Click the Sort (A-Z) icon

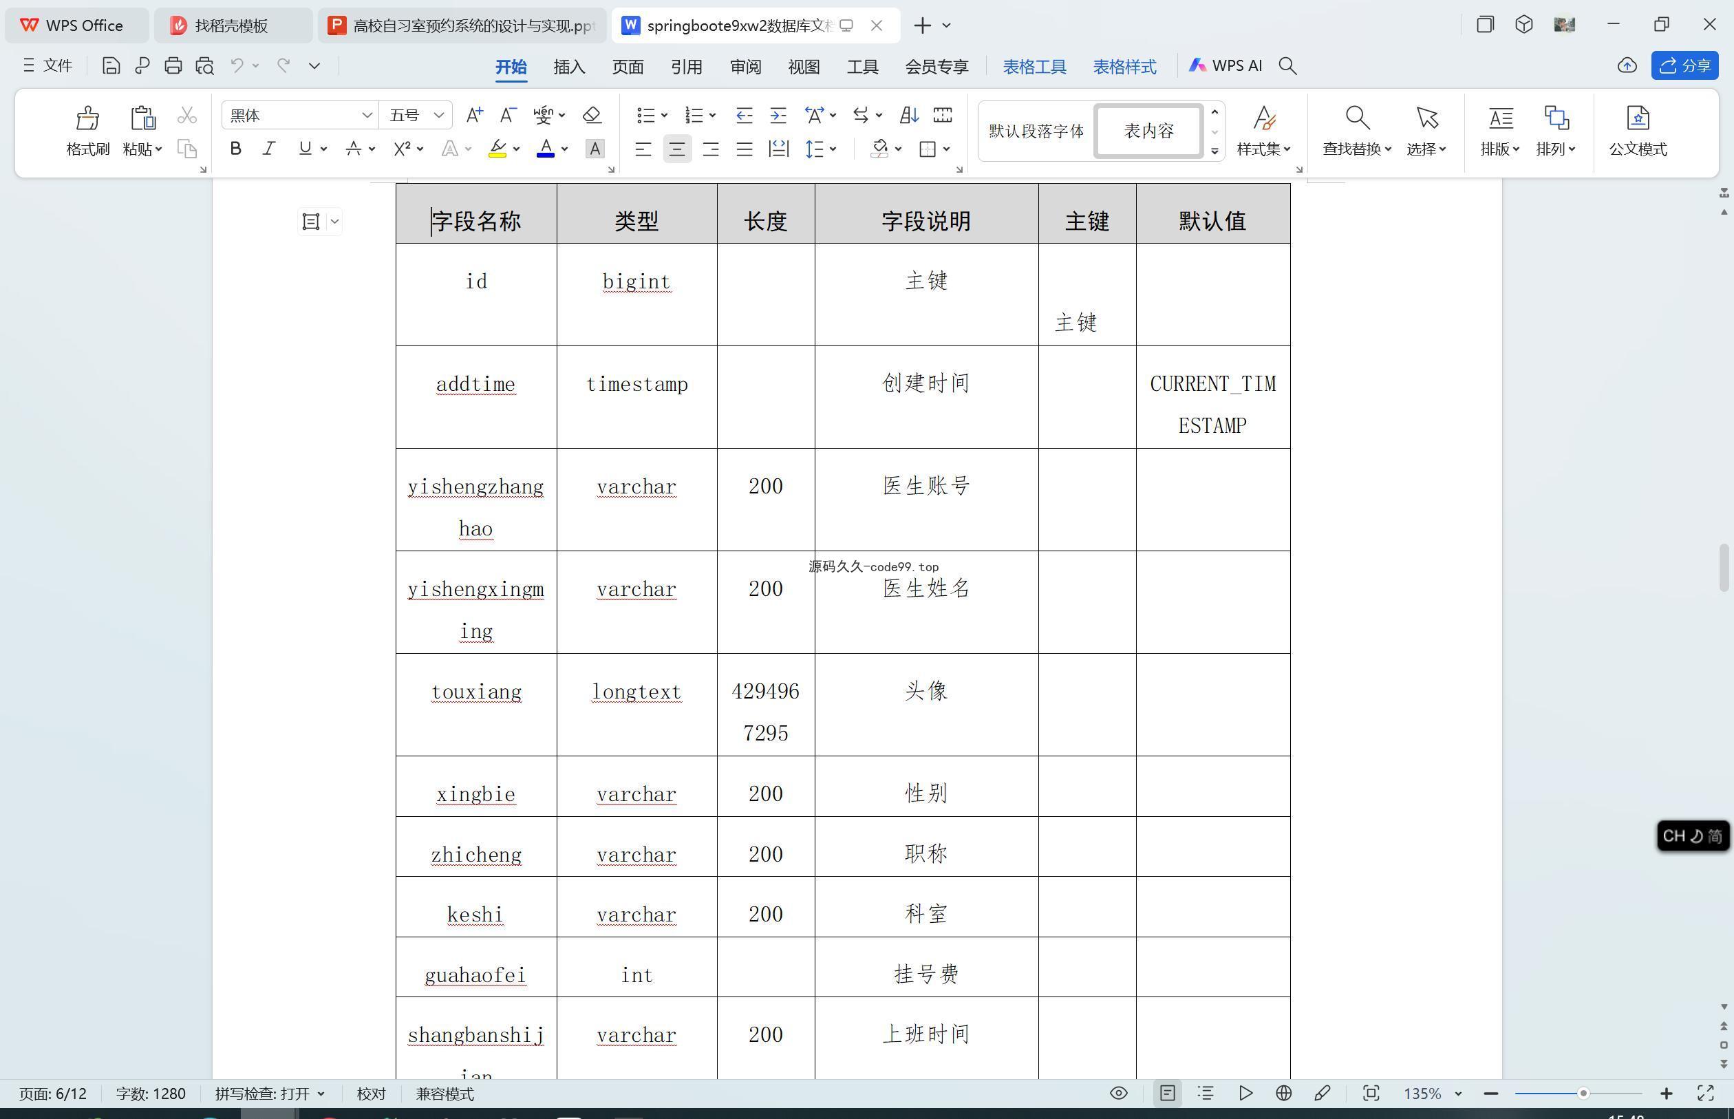[x=909, y=115]
